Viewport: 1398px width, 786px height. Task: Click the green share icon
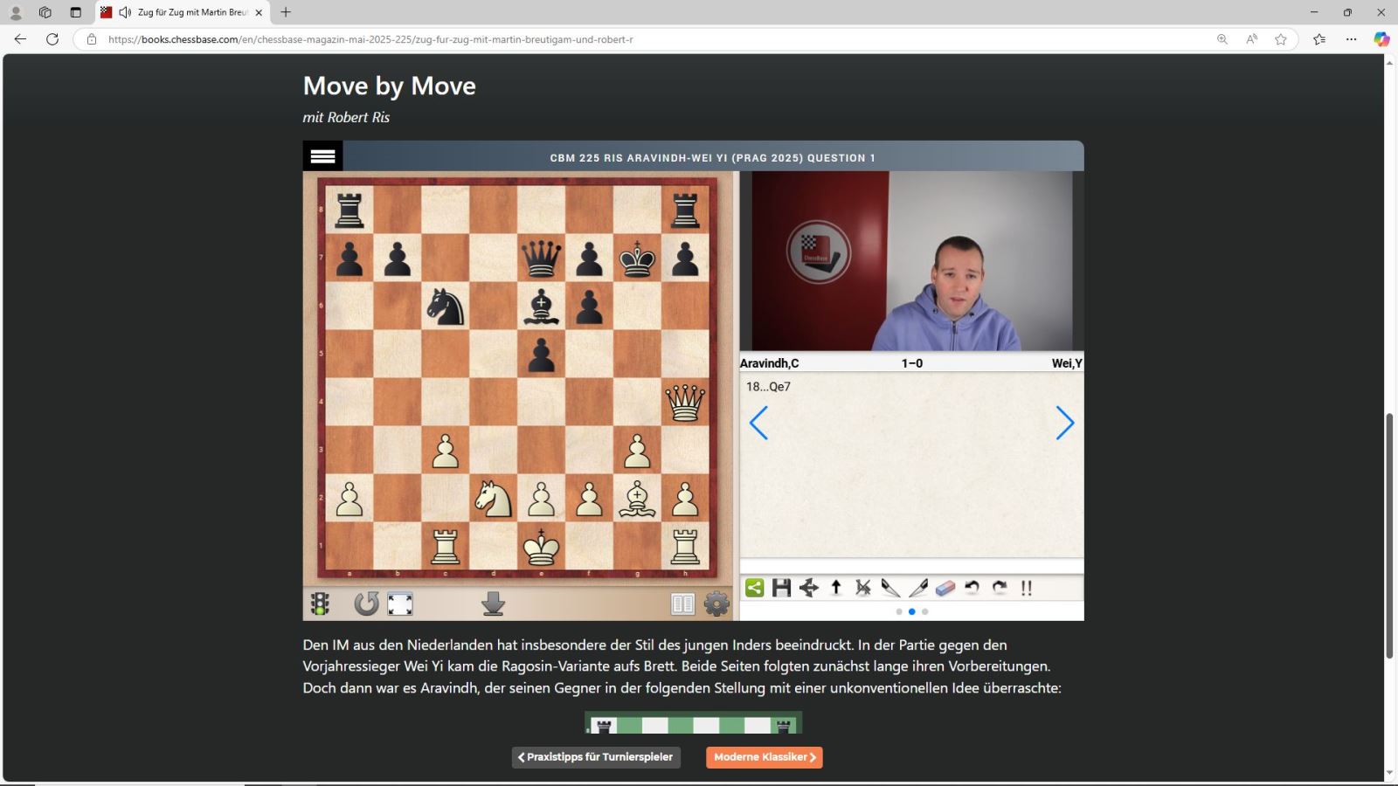[x=754, y=588]
